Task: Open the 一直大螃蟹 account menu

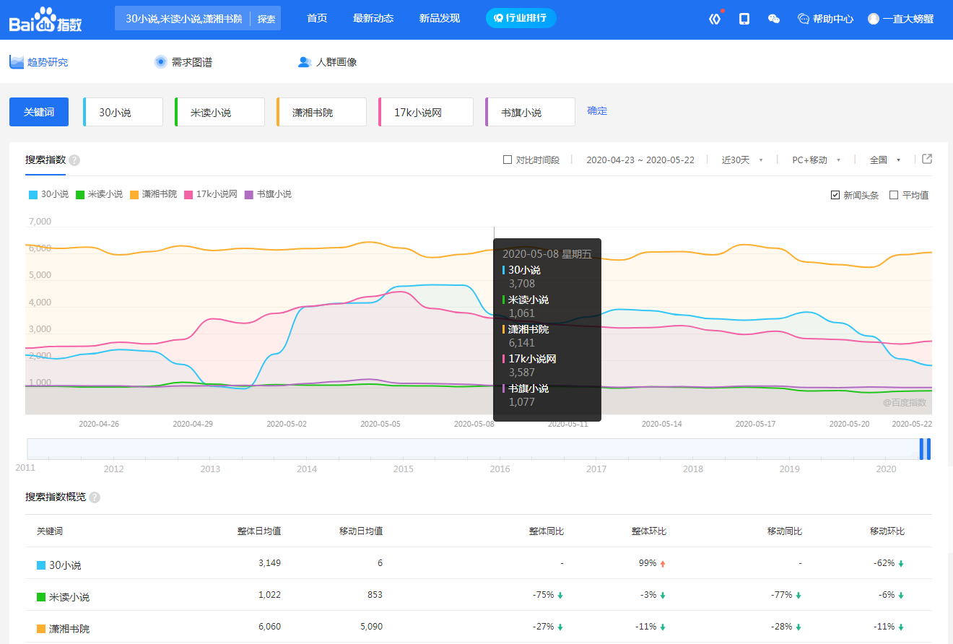Action: [900, 19]
